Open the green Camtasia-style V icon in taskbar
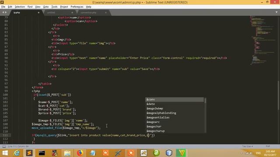Screen dimensions: 280x157 click(x=182, y=153)
